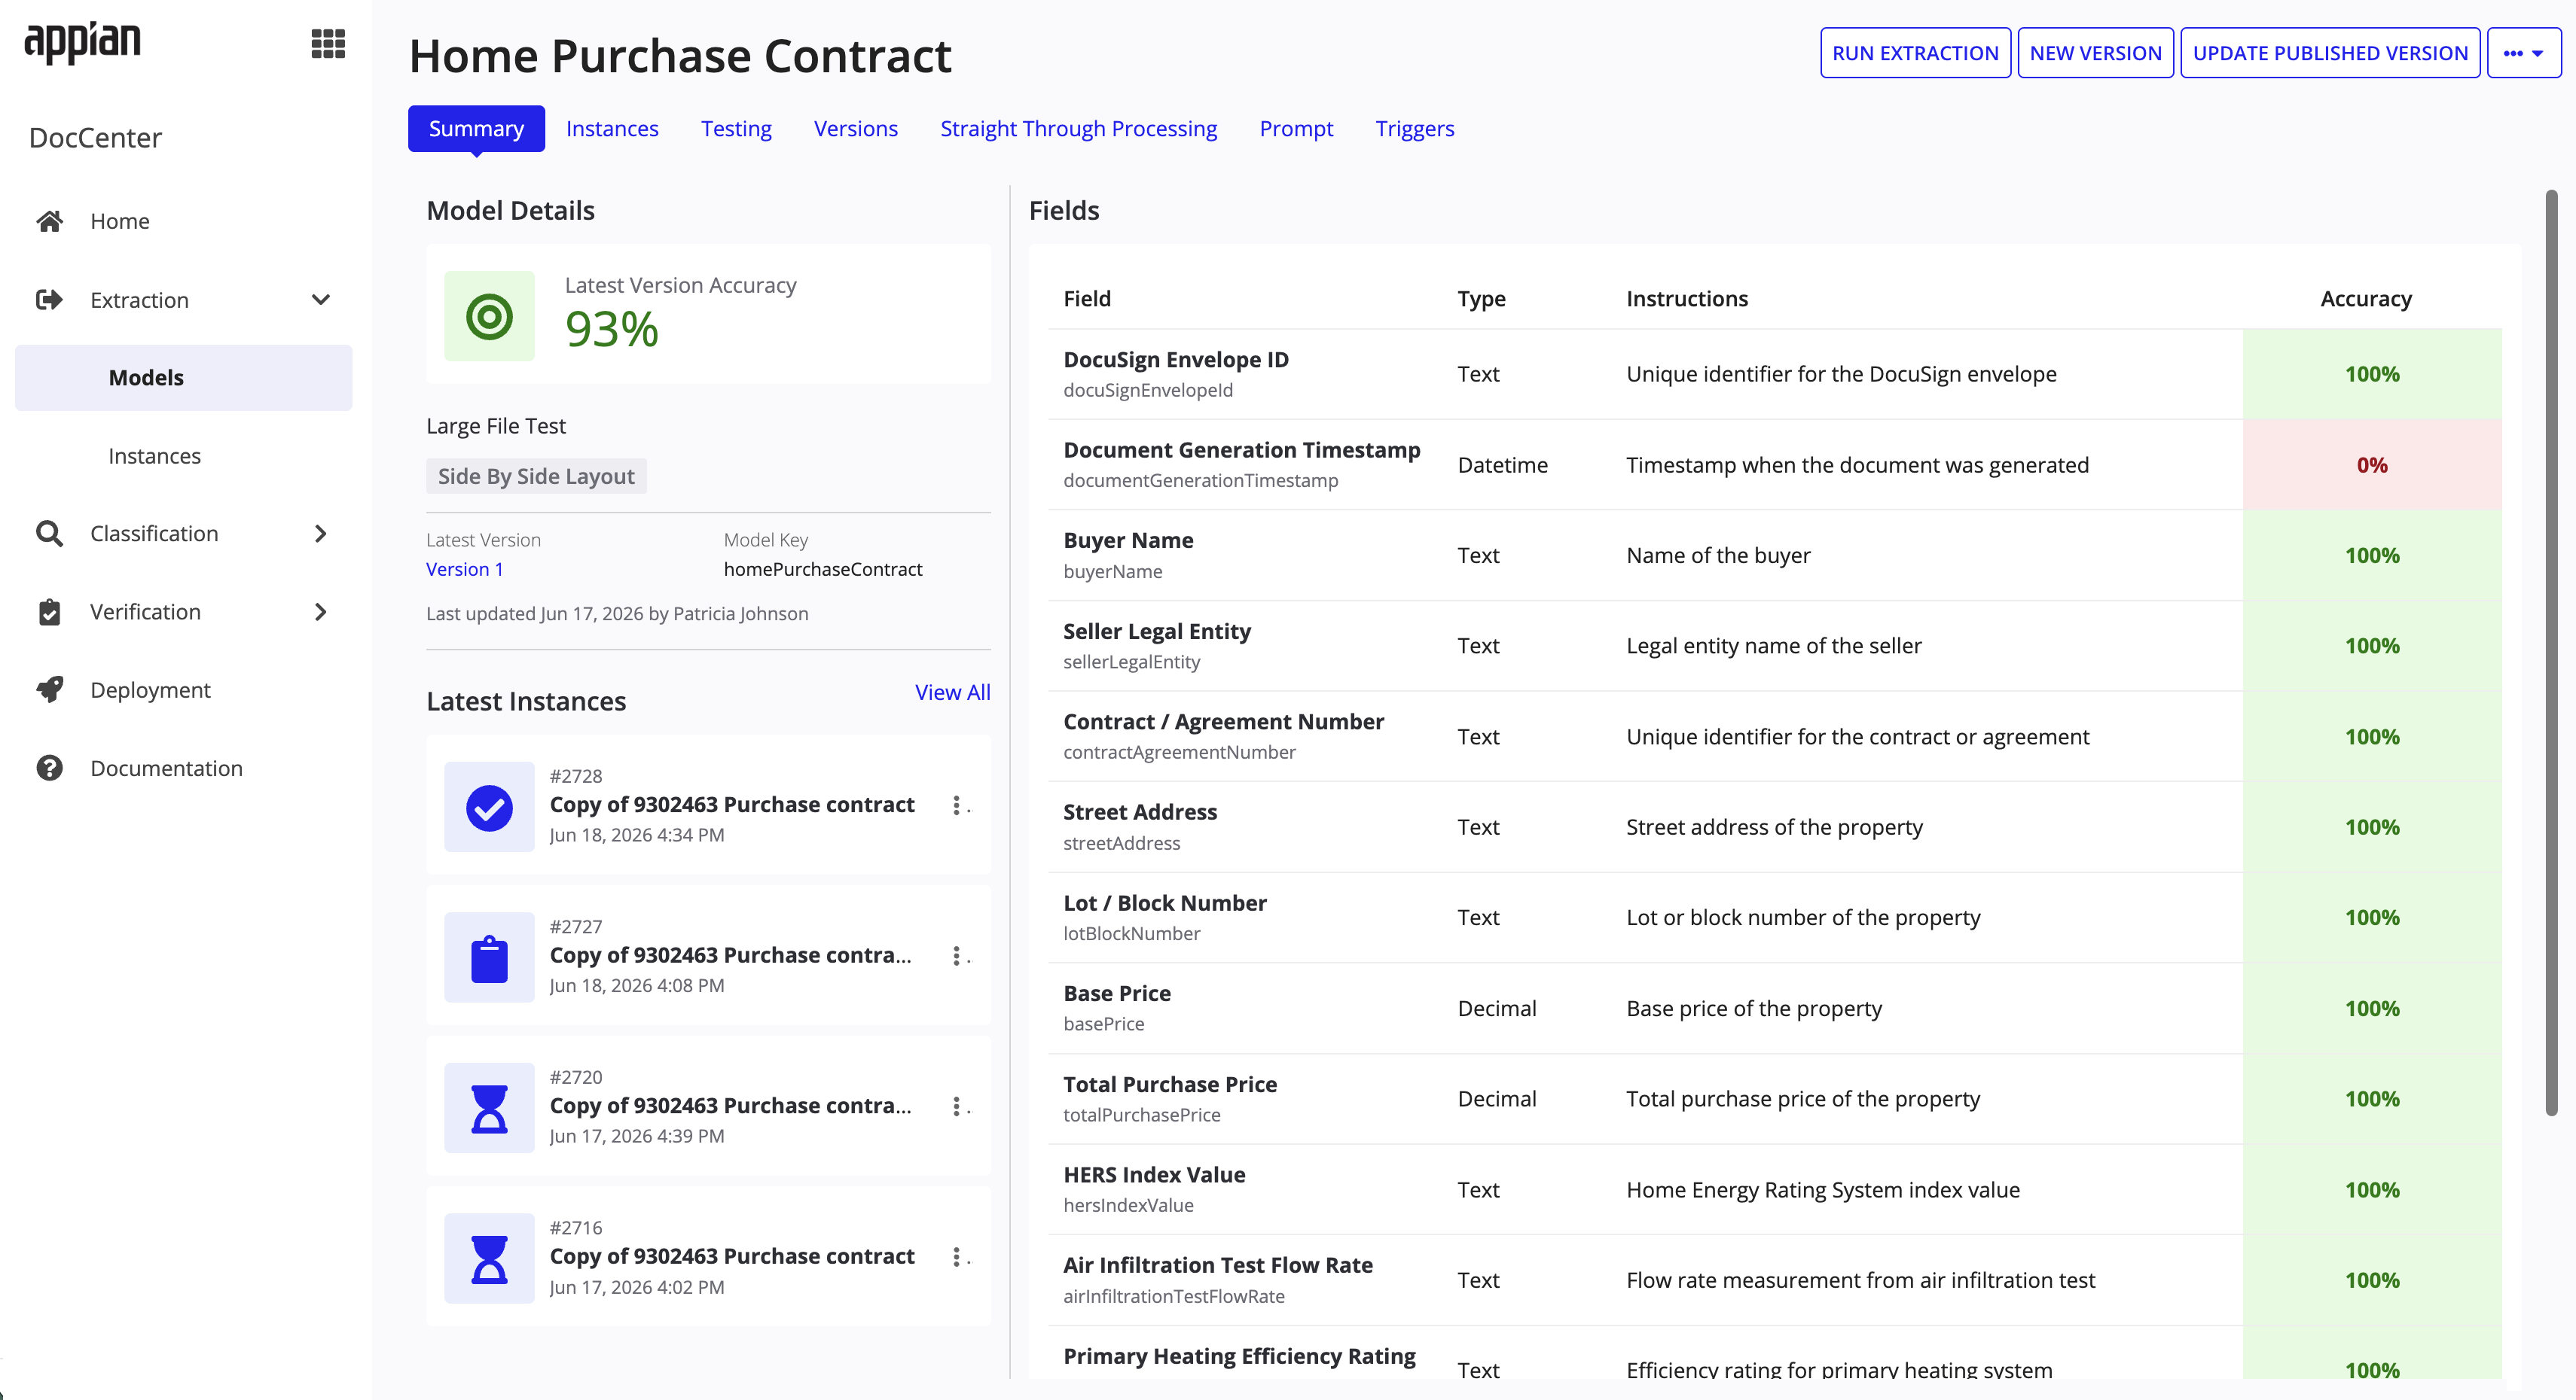Click the 0% accuracy cell for Document Generation Timestamp
The image size is (2576, 1400).
coord(2372,464)
